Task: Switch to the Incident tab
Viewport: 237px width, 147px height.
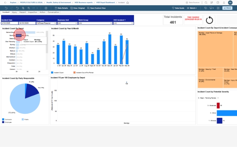Action: point(6,12)
